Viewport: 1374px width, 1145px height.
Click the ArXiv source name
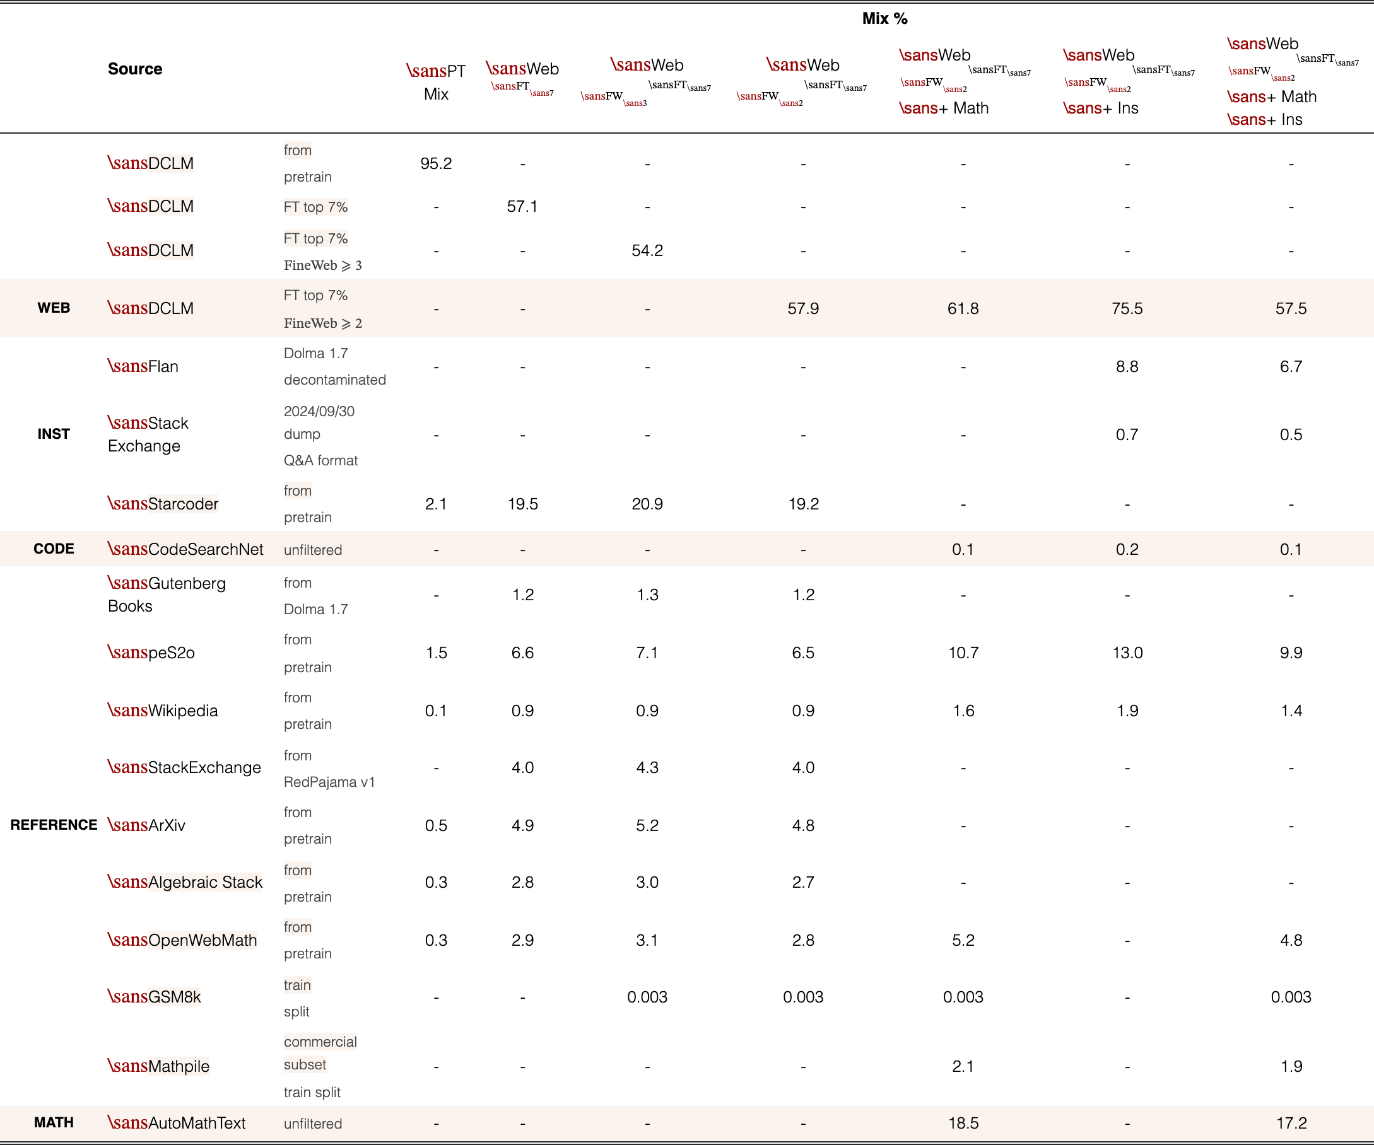click(146, 825)
